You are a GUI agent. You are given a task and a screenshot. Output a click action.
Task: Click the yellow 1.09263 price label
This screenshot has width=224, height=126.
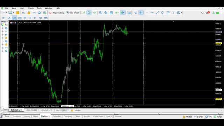click(218, 43)
